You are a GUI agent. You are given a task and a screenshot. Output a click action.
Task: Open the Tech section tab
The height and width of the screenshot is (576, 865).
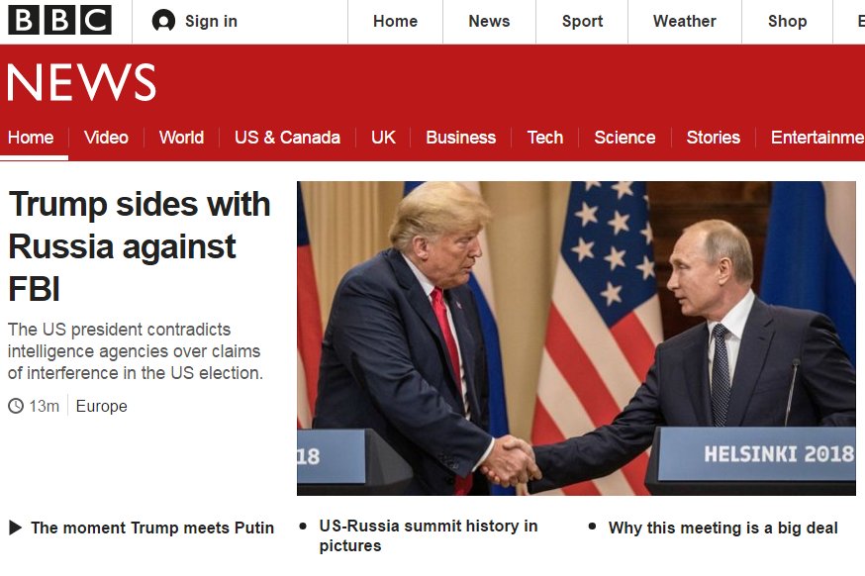coord(545,138)
